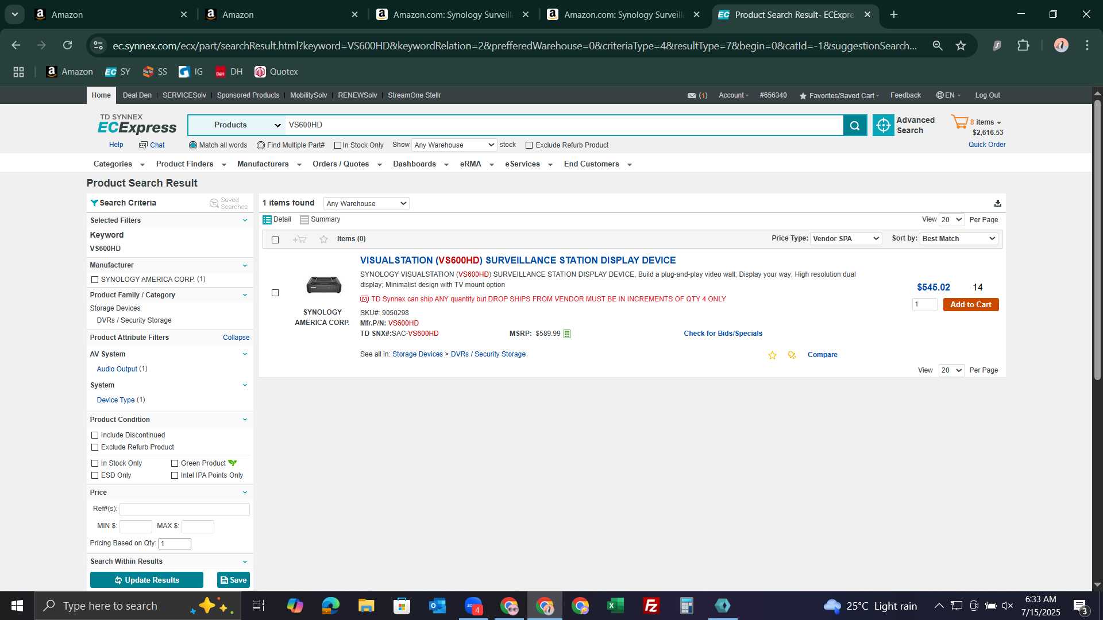Screen dimensions: 1103x620
Task: Click the add-to-cart icon in Items toolbar
Action: tap(299, 239)
